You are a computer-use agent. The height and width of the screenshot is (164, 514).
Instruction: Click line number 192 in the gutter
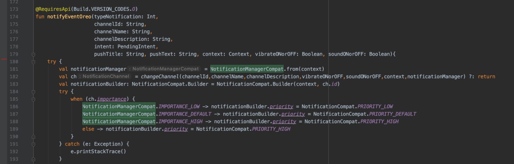pos(15,152)
